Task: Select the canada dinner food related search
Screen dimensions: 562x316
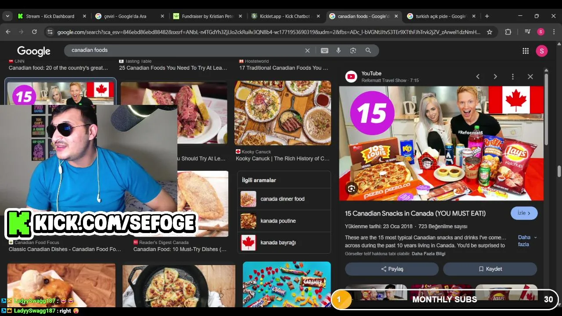Action: pos(284,199)
